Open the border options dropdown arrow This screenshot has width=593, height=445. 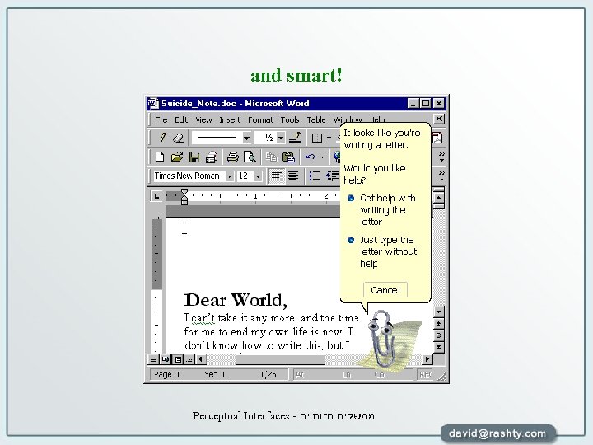point(329,138)
